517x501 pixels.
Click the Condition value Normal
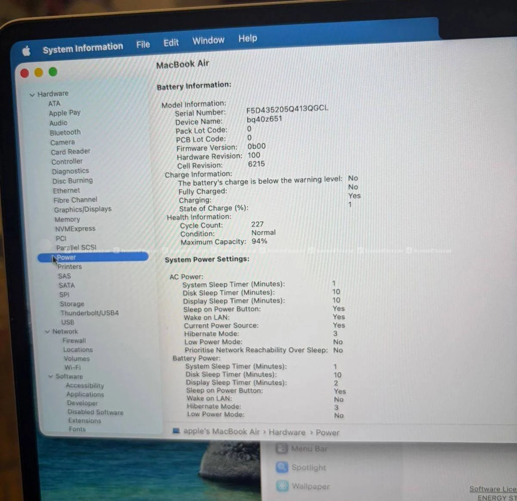point(263,232)
